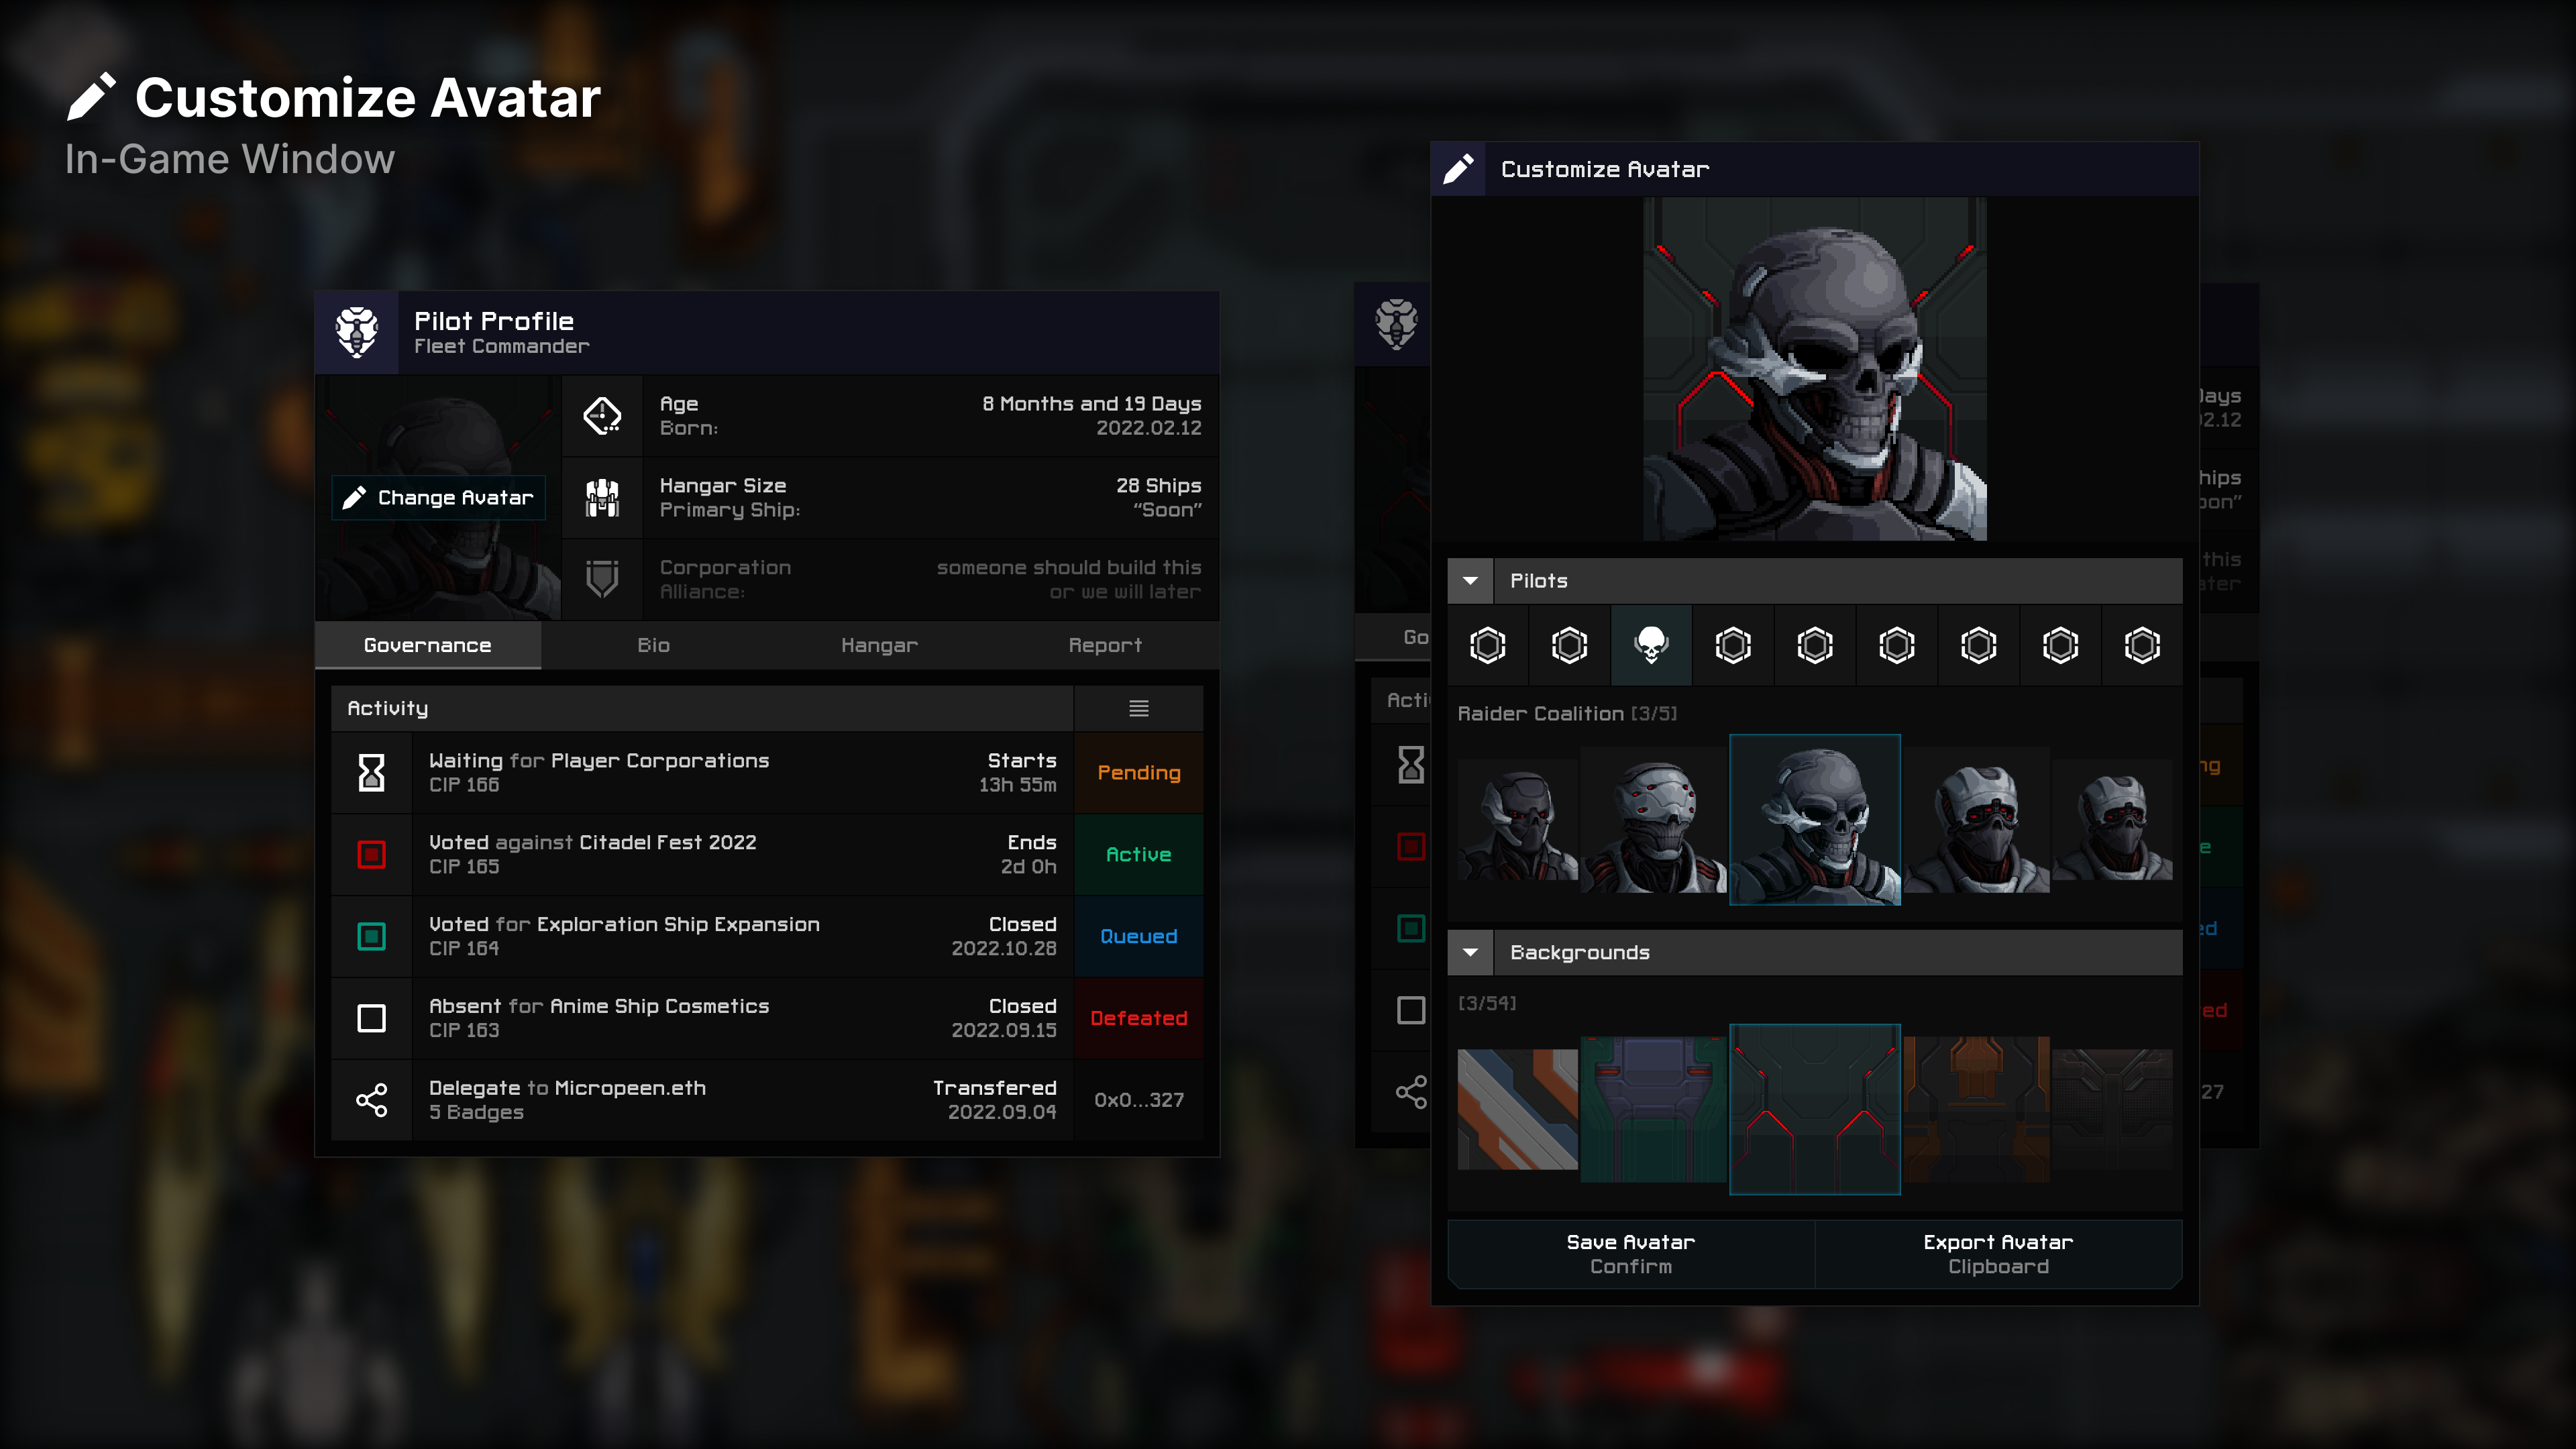Screen dimensions: 2576x1449
Task: Toggle red checkbox in background window
Action: pos(1411,846)
